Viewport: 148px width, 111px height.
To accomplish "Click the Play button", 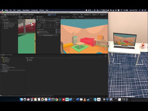I will 49,15.
